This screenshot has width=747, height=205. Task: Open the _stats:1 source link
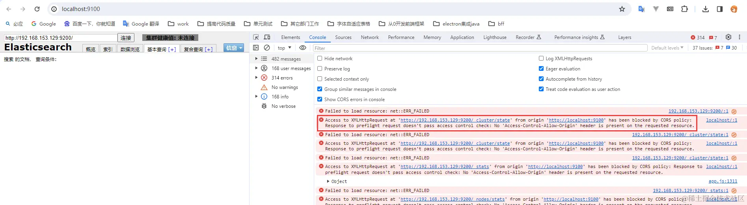(x=690, y=190)
